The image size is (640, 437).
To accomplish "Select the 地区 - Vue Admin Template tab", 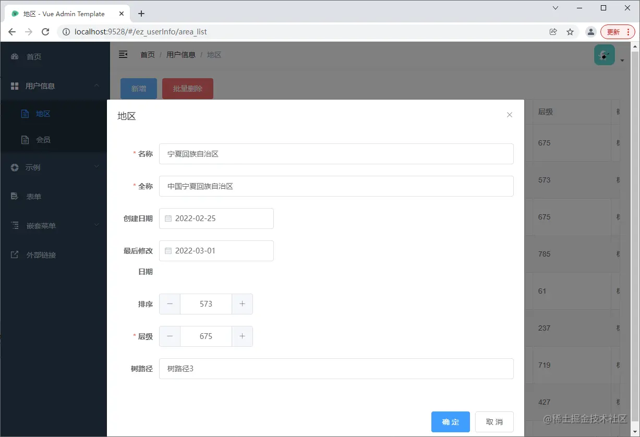I will click(66, 14).
